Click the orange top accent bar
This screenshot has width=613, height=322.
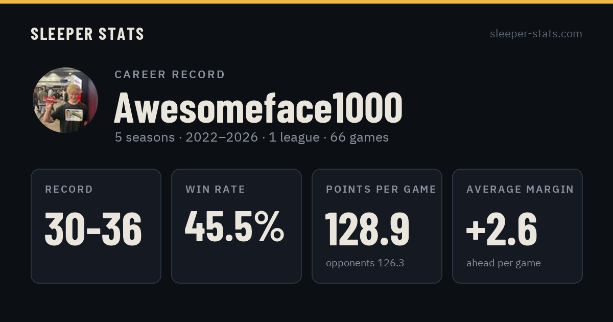306,2
